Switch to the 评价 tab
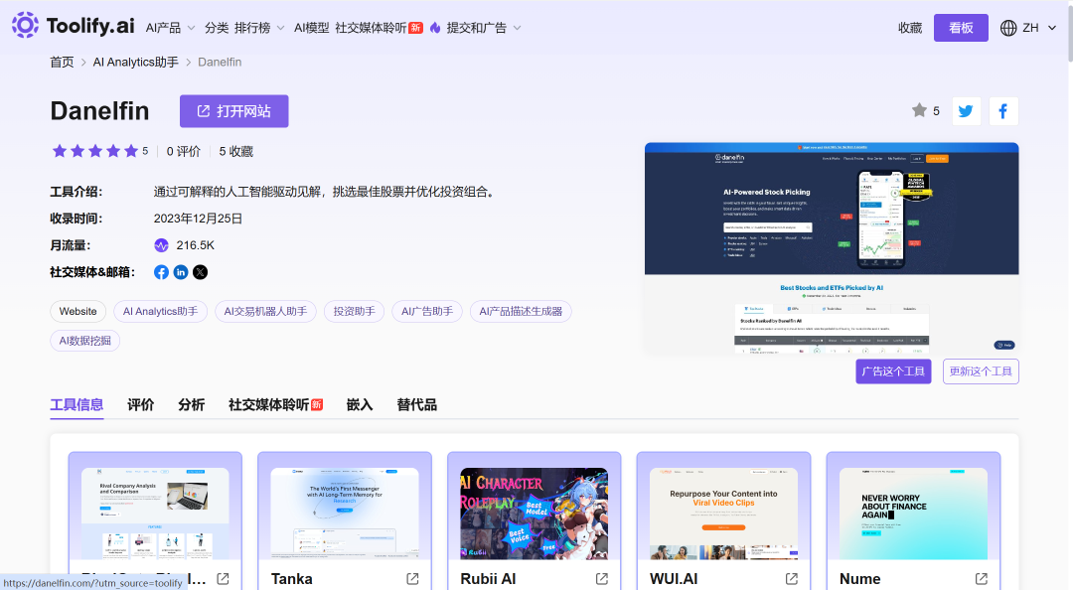This screenshot has height=590, width=1073. [x=141, y=405]
